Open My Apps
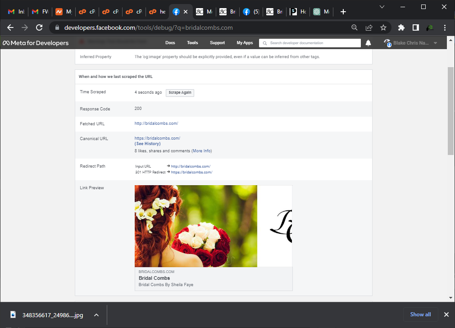The image size is (455, 328). (x=245, y=43)
